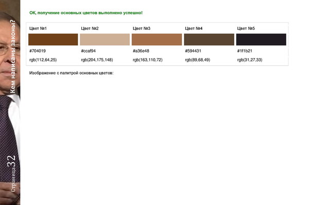The height and width of the screenshot is (205, 309).
Task: Click the rgb(204,175,148) value
Action: pos(97,60)
